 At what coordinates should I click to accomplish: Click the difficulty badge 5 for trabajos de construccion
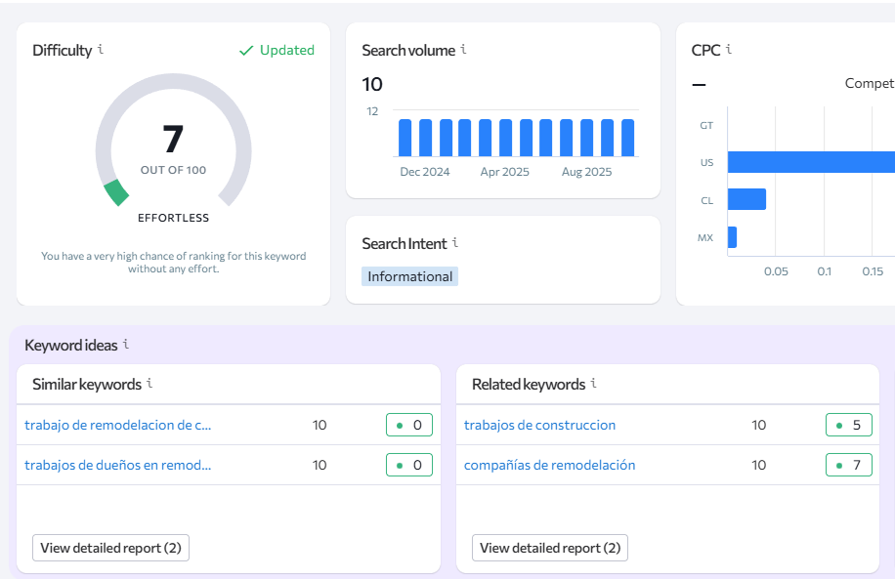click(848, 425)
